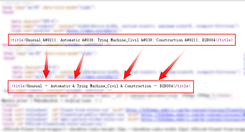Click the word Construction in the encoded title
The width and height of the screenshot is (245, 132).
[x=169, y=40]
